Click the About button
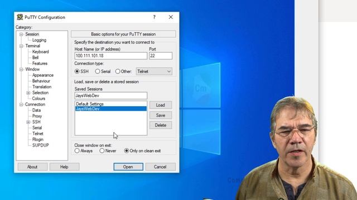357x200 pixels. [x=32, y=167]
